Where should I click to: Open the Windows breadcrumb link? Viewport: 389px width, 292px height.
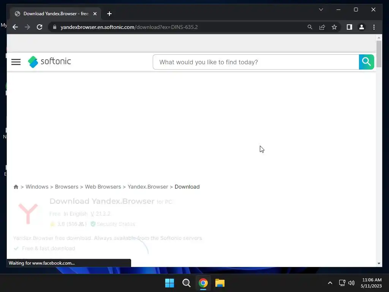click(37, 187)
